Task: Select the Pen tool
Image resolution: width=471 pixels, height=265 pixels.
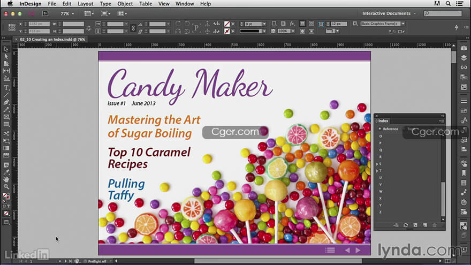Action: pyautogui.click(x=6, y=102)
